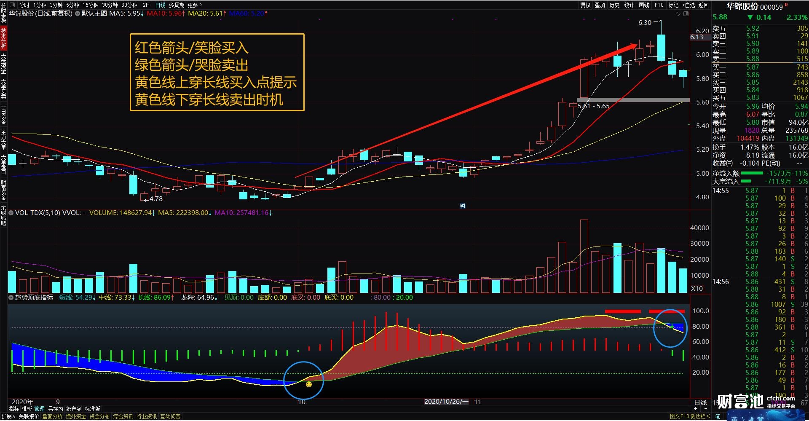Screen dimensions: 809x421
Task: Activate 画线 drawing tools
Action: coord(644,5)
